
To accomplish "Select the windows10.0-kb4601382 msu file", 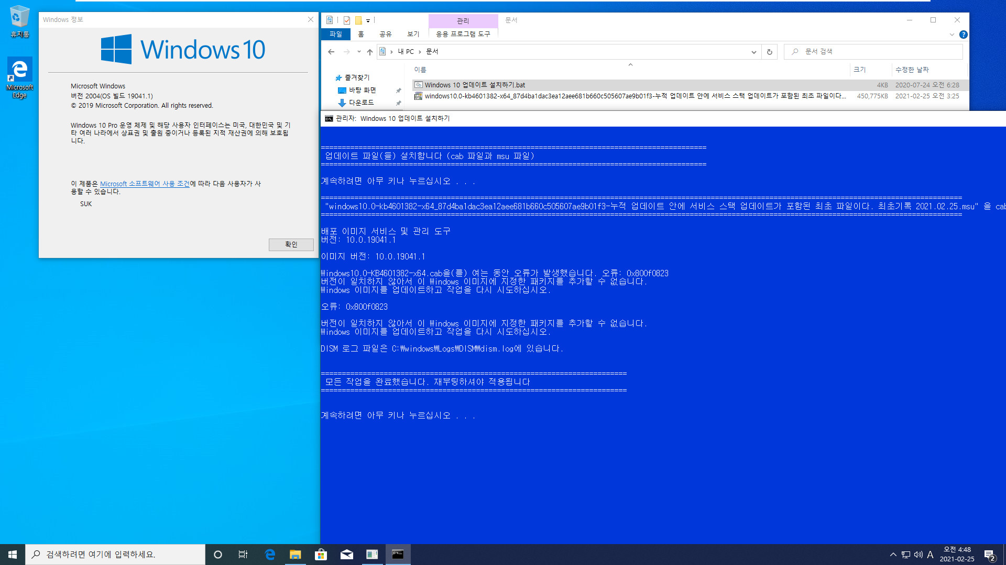I will coord(690,96).
